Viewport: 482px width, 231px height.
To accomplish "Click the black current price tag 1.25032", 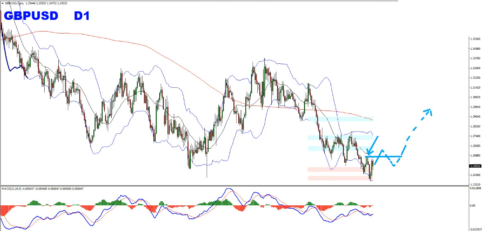I will pos(475,166).
